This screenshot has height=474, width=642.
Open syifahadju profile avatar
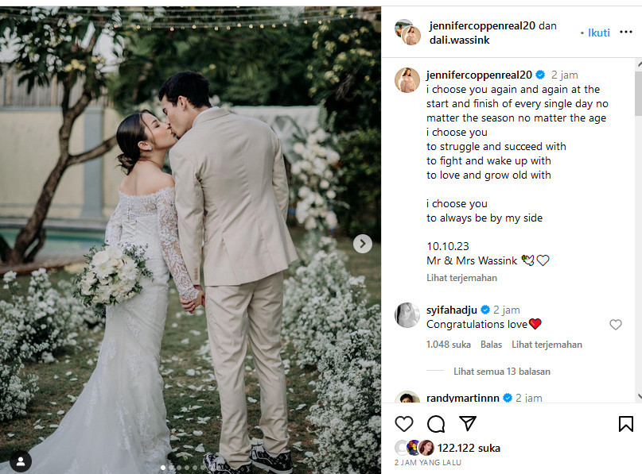pyautogui.click(x=407, y=315)
